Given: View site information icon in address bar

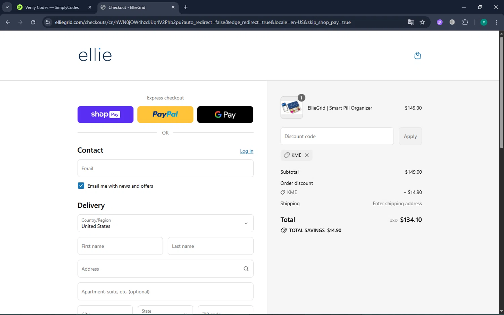Looking at the screenshot, I should coord(48,22).
